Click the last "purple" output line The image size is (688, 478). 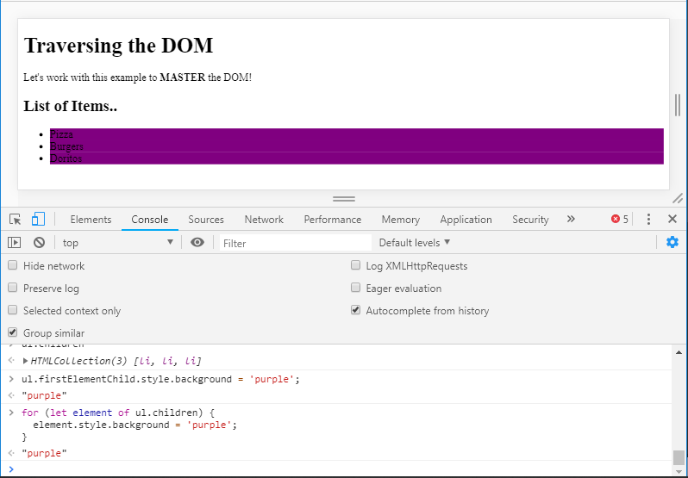tap(44, 453)
